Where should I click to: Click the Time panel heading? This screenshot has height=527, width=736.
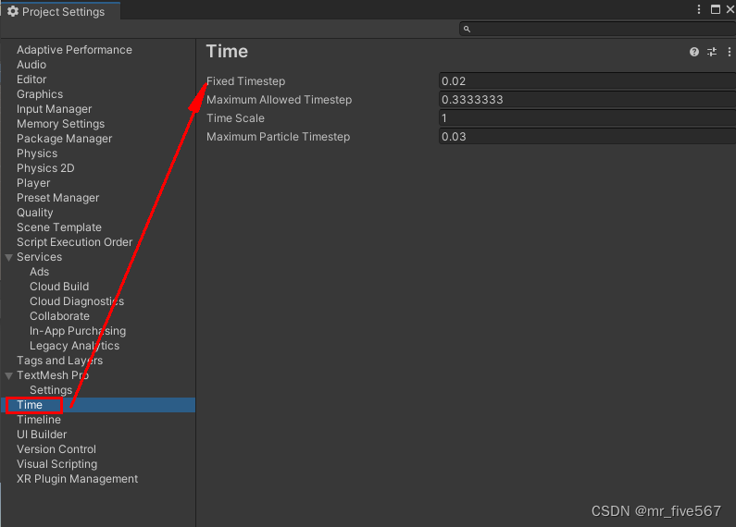[227, 51]
